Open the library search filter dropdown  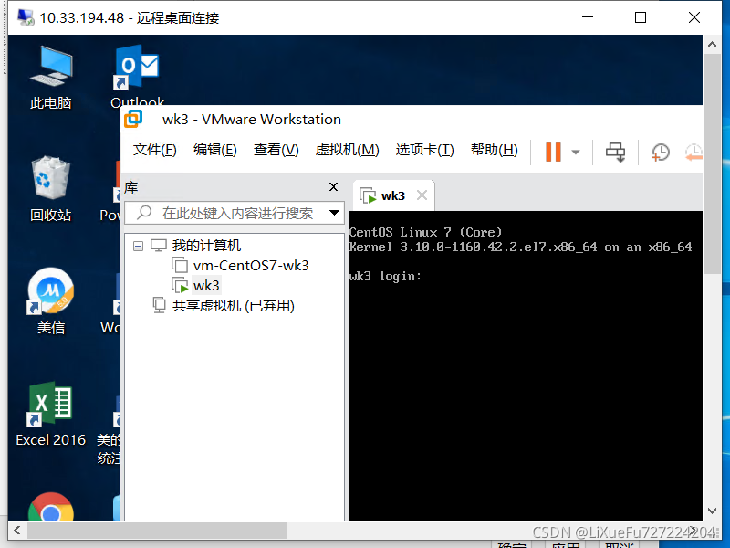[334, 213]
